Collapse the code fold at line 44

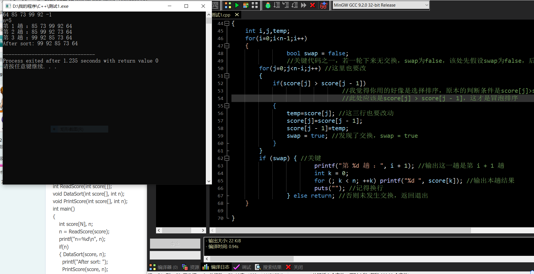[x=227, y=23]
